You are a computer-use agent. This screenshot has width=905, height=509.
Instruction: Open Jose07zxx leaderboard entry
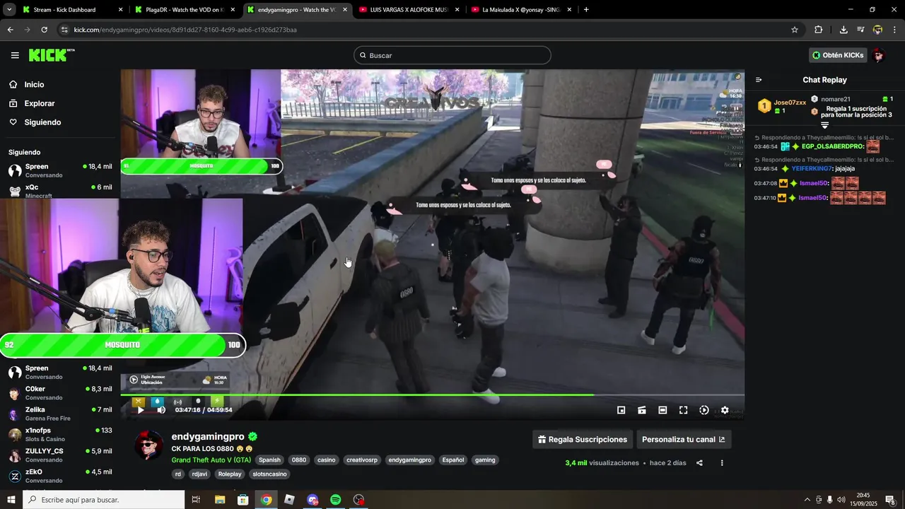782,106
